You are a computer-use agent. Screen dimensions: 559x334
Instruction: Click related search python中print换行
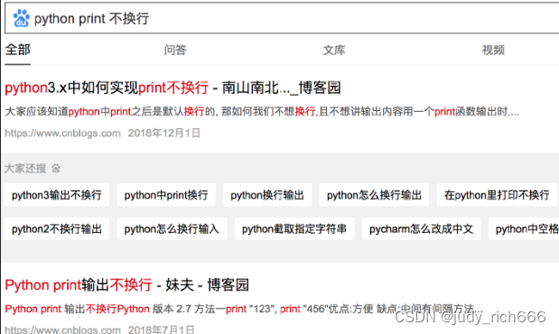(x=166, y=195)
